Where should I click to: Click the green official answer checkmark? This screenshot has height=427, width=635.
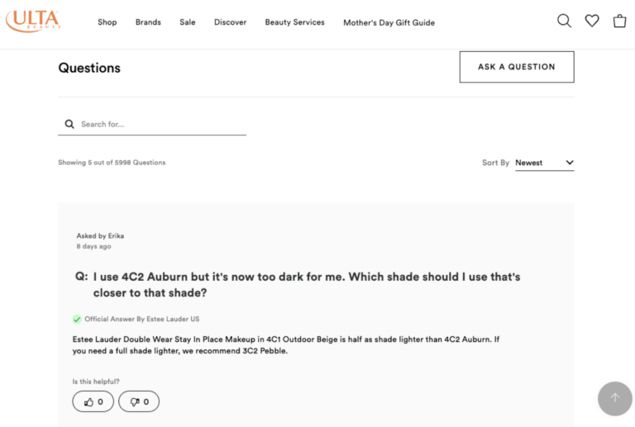[77, 319]
